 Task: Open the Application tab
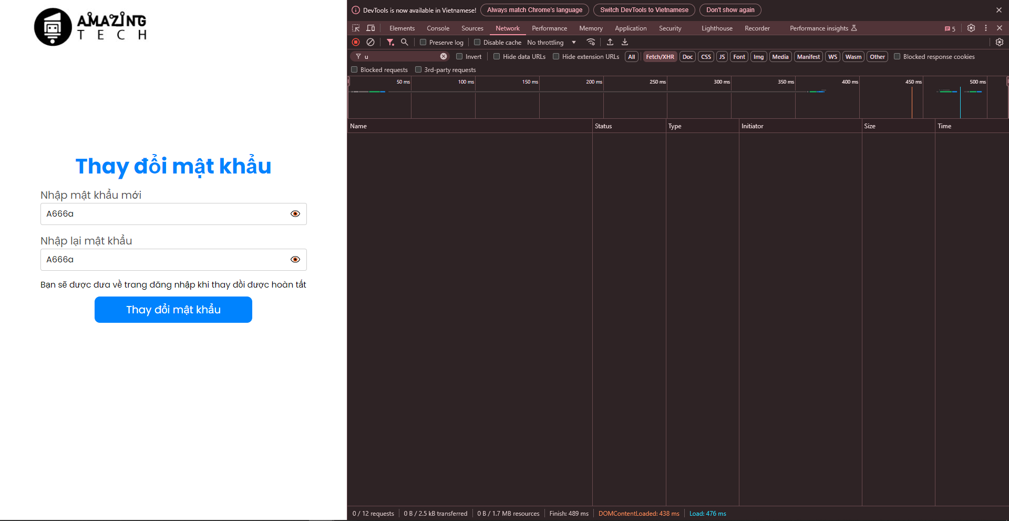pos(631,28)
